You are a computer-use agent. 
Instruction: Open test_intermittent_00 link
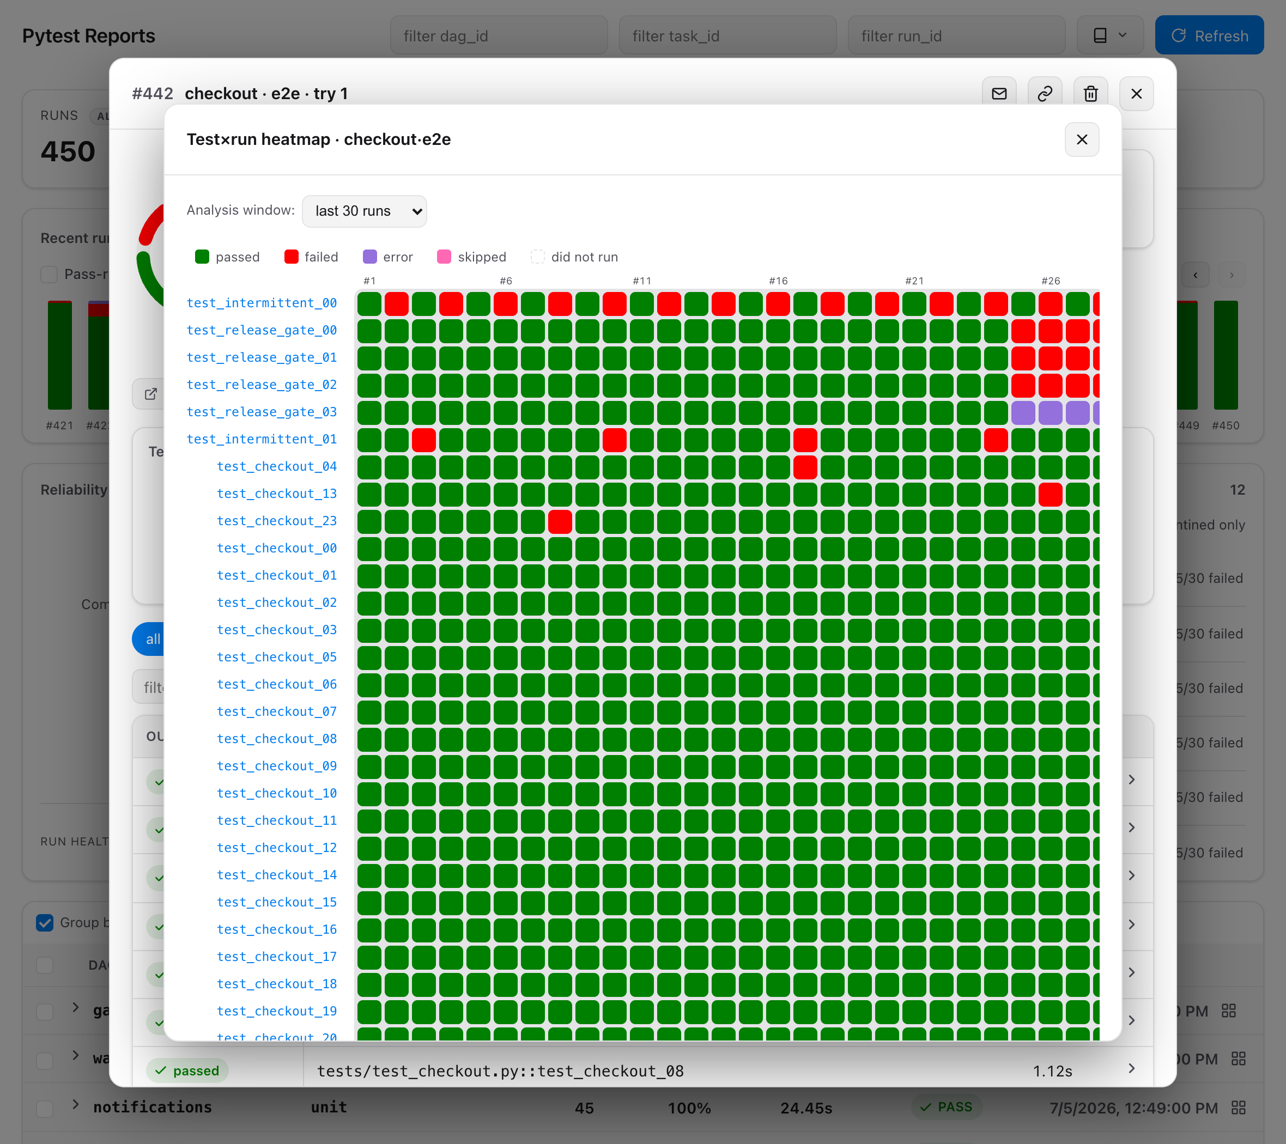tap(262, 303)
